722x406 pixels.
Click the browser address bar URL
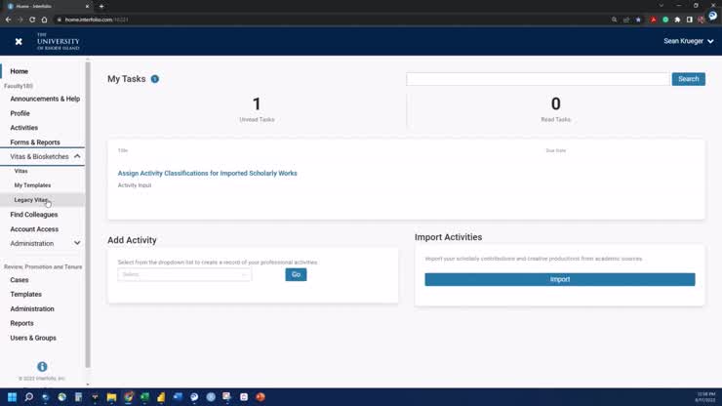97,20
